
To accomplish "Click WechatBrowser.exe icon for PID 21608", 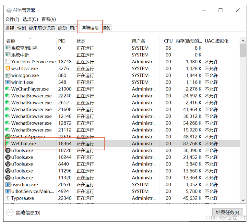I will [8, 109].
